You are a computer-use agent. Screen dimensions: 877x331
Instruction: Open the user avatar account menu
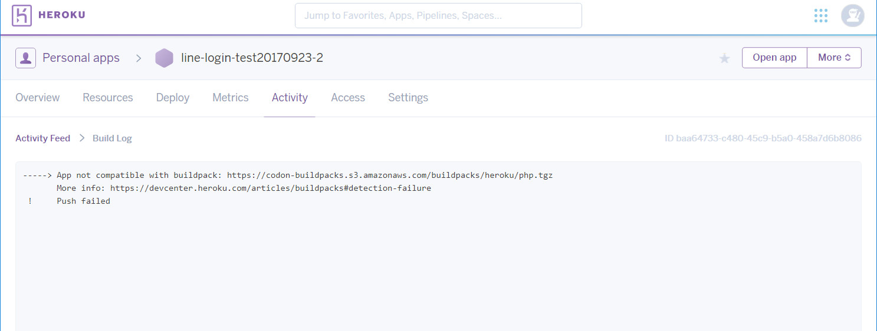click(852, 16)
